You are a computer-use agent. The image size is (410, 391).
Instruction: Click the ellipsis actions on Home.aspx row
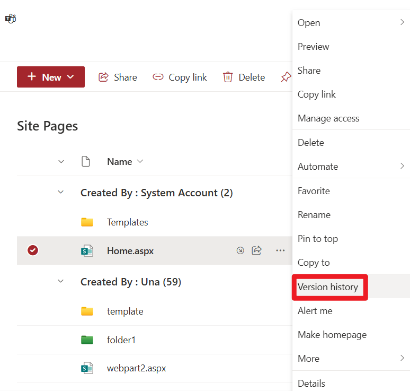pos(280,250)
